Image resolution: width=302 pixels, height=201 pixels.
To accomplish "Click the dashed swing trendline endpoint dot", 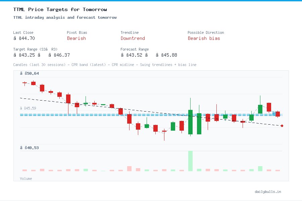I will [282, 126].
